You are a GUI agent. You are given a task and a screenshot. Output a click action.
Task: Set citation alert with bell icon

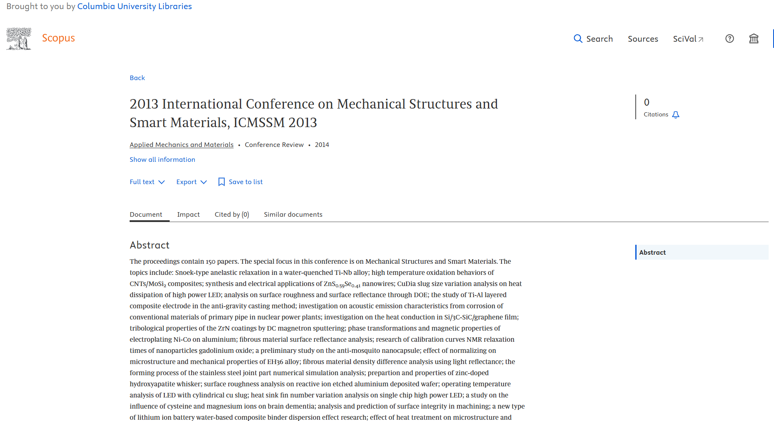click(x=676, y=115)
